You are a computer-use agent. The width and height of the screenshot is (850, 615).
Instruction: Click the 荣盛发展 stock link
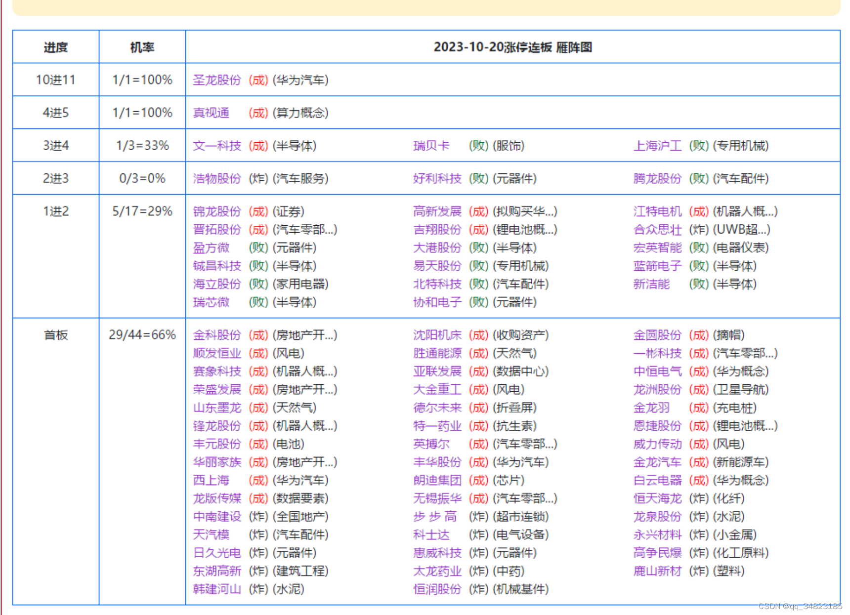click(x=217, y=390)
